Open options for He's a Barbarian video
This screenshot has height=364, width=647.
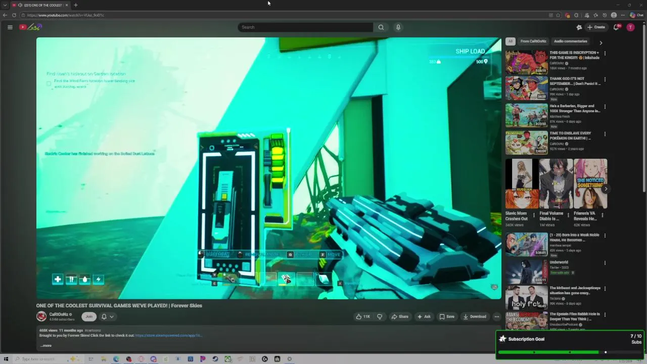coord(605,107)
